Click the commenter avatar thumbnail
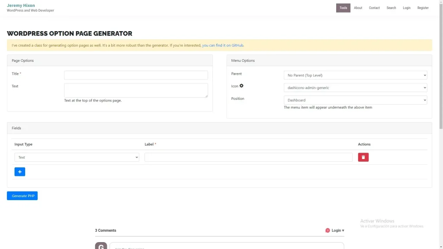The height and width of the screenshot is (249, 443). point(101,246)
